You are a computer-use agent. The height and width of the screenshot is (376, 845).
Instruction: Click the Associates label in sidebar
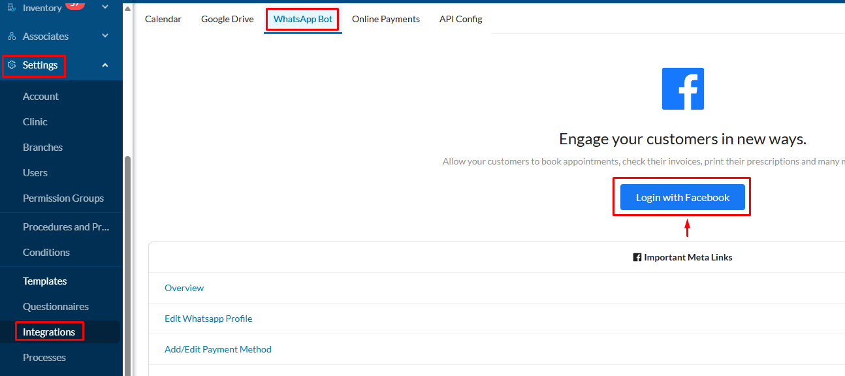[46, 36]
